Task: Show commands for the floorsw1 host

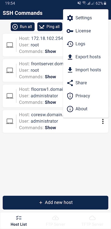Action: [51, 102]
